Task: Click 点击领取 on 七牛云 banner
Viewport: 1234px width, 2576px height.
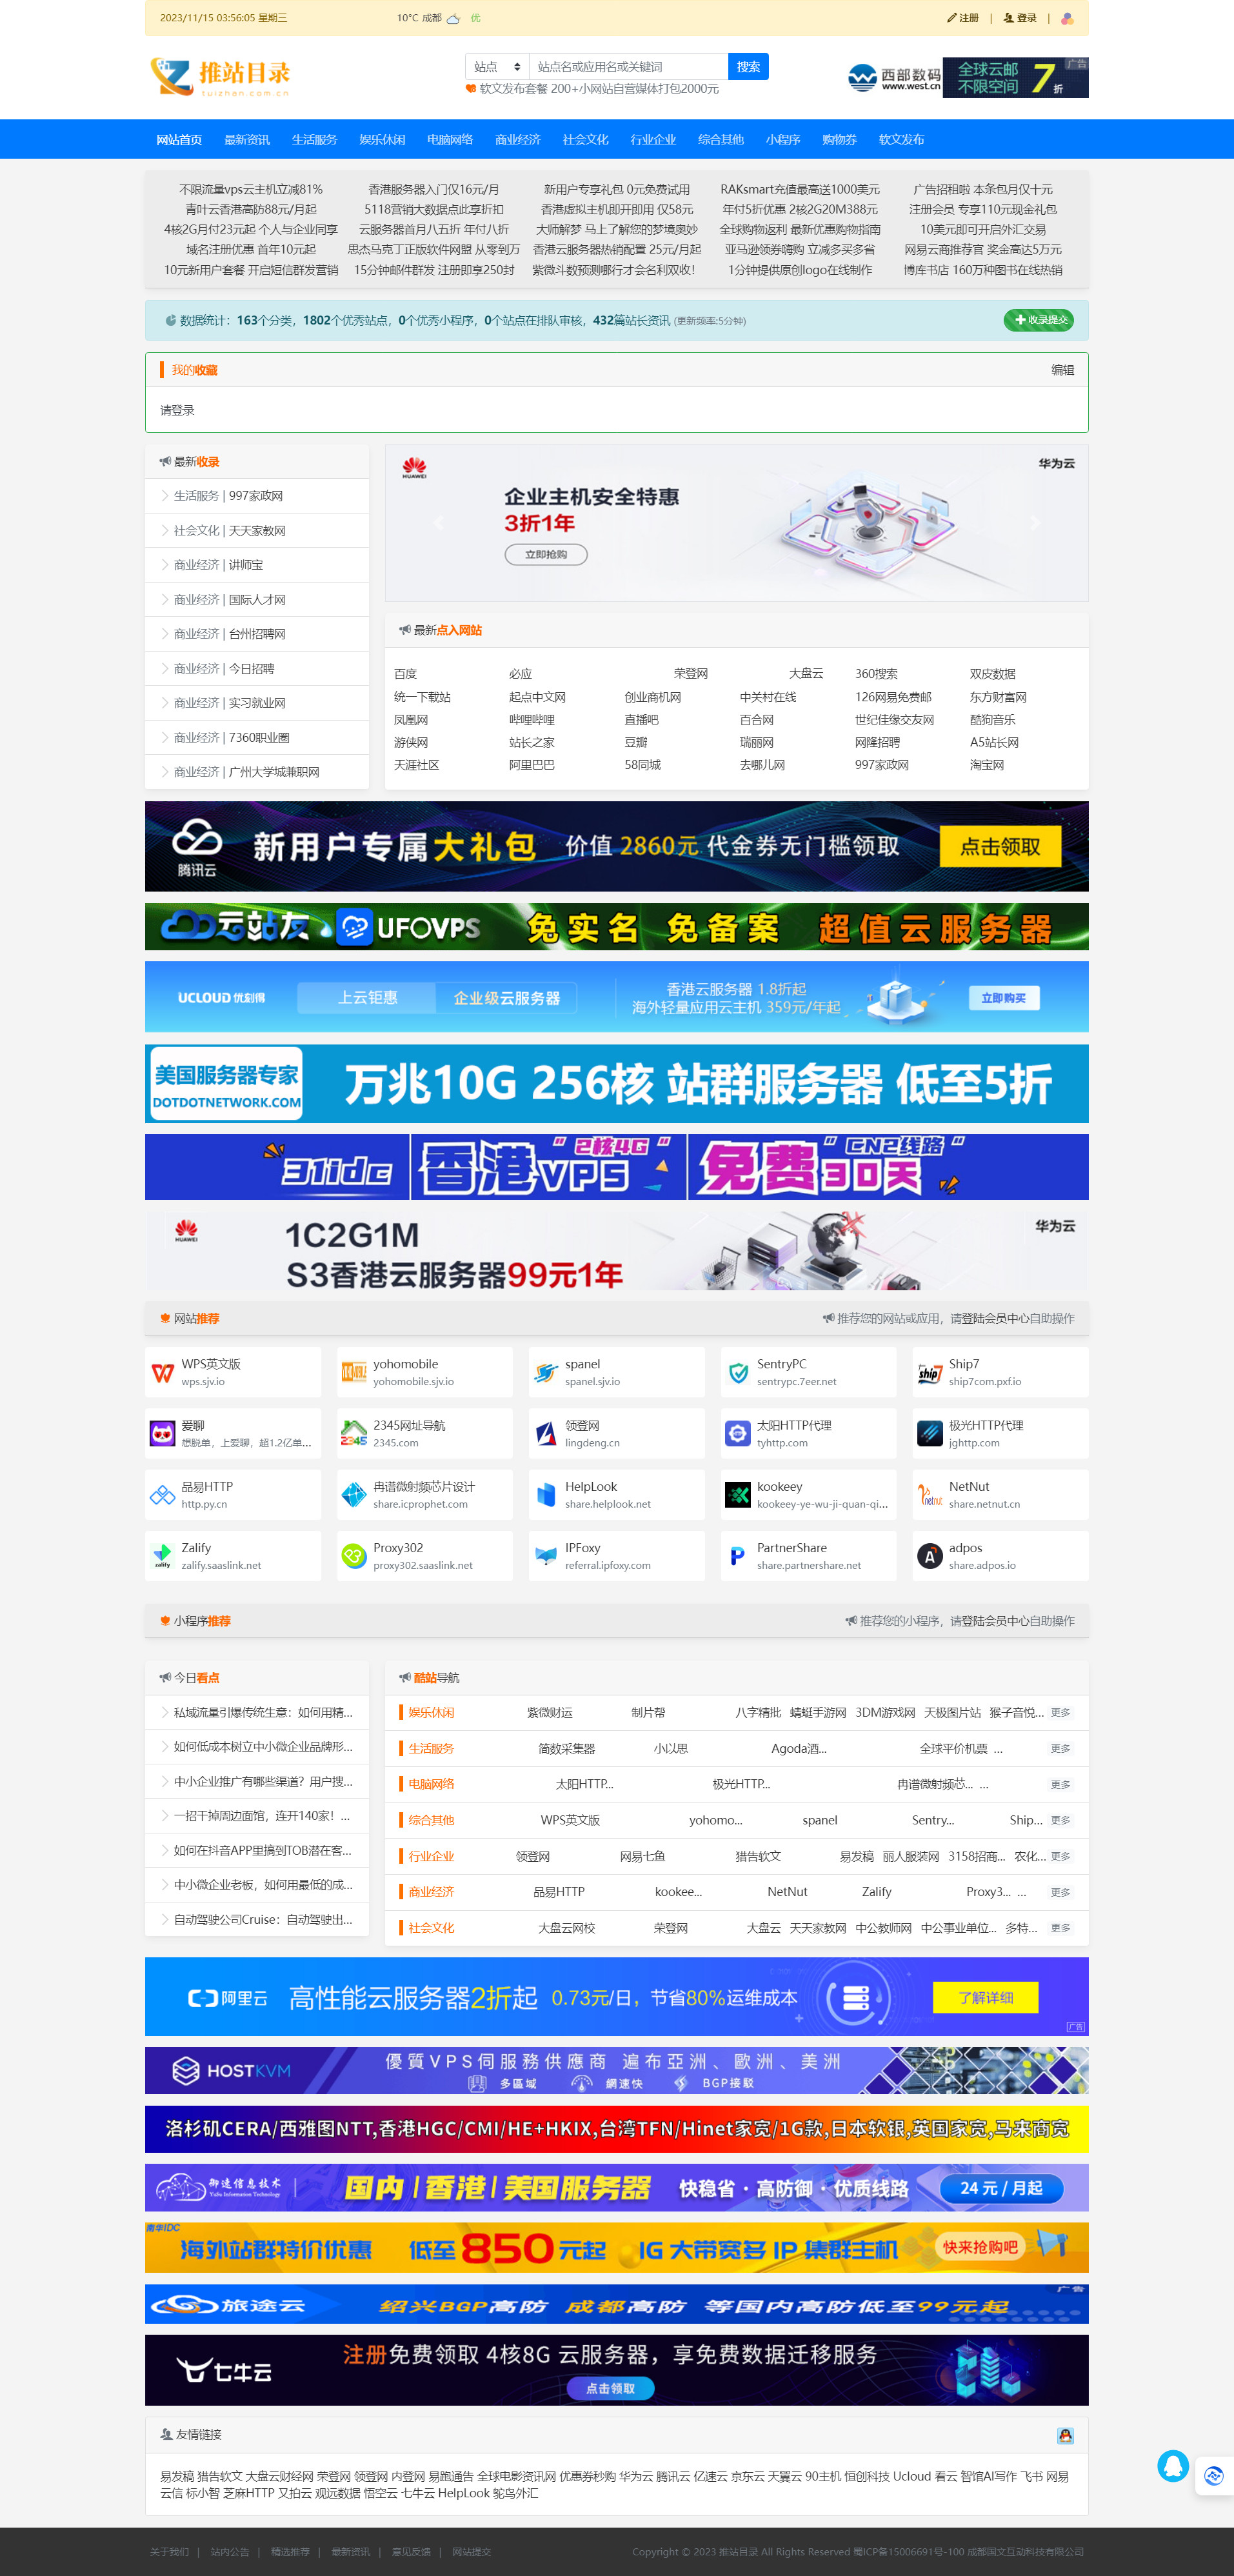Action: point(610,2388)
